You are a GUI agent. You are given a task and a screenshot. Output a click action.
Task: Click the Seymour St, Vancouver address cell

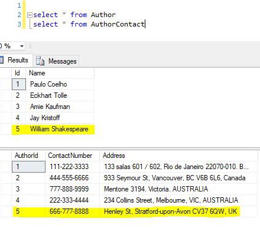tap(178, 178)
